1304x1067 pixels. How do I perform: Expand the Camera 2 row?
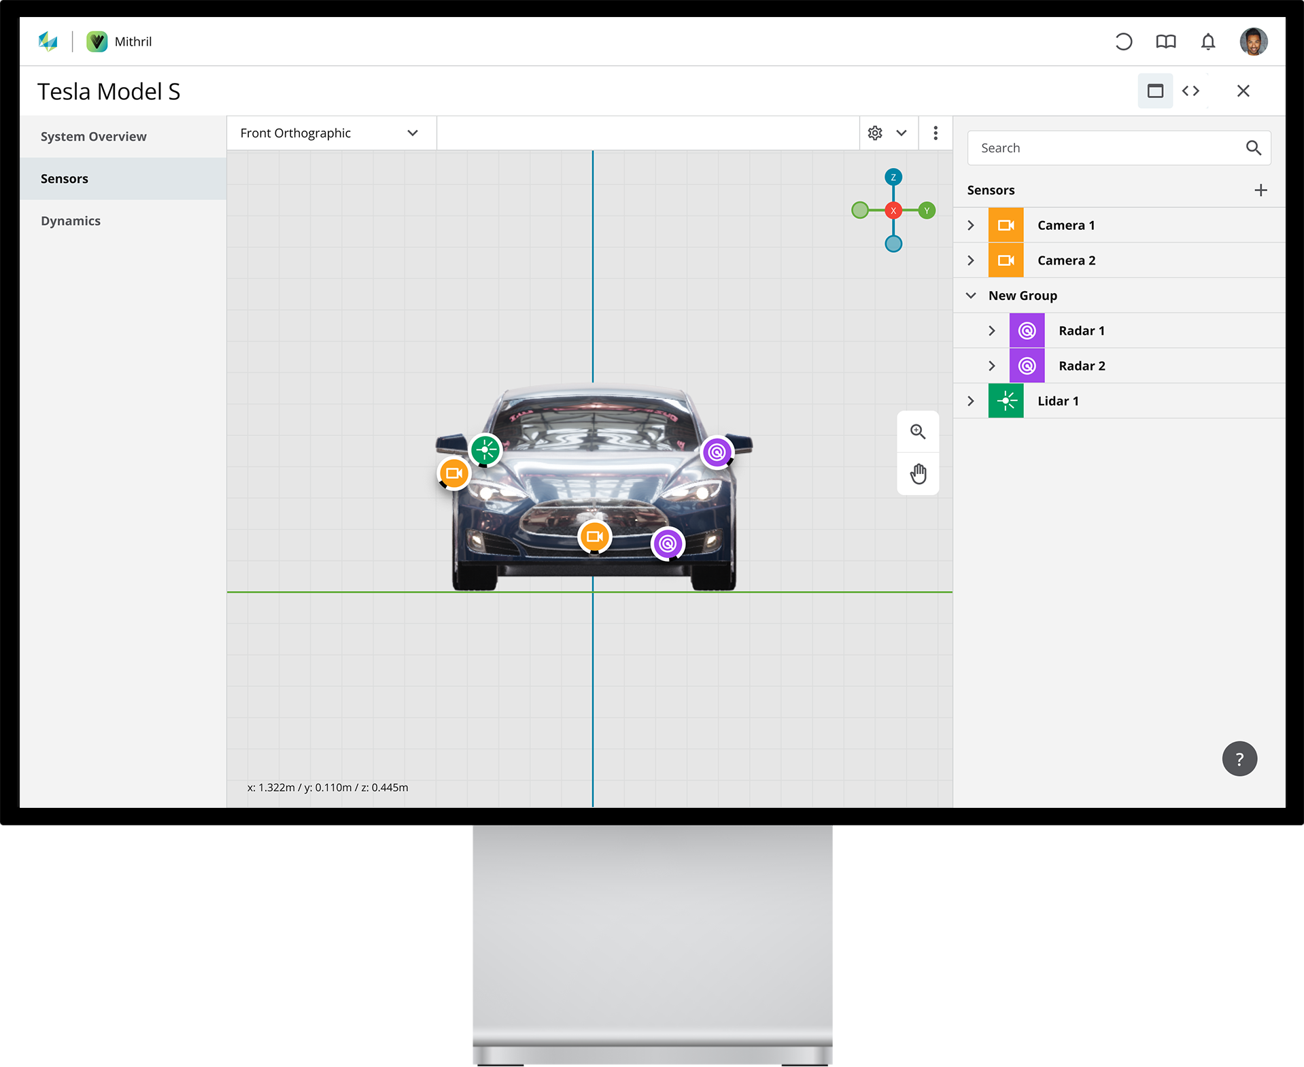click(971, 260)
